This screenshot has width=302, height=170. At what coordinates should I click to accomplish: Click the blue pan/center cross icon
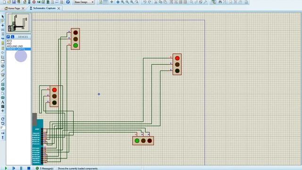pyautogui.click(x=118, y=2)
